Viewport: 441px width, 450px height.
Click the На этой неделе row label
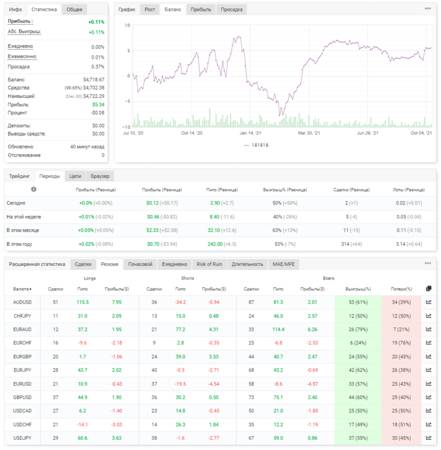pos(24,217)
